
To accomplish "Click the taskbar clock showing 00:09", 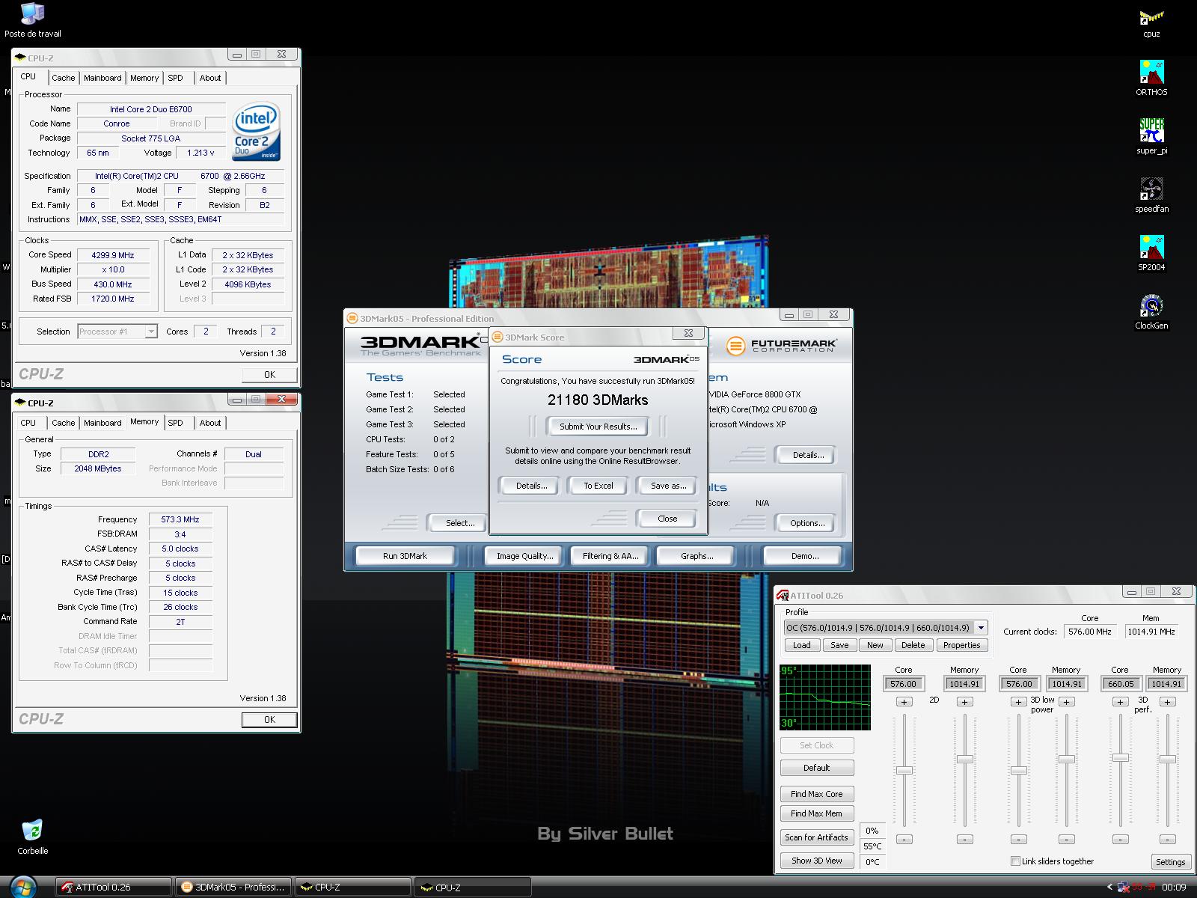I will tap(1174, 888).
